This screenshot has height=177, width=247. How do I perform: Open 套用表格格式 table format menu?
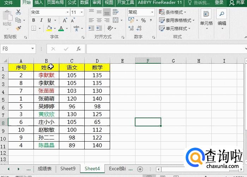(x=177, y=20)
